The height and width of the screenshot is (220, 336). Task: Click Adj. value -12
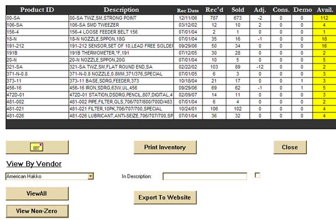pyautogui.click(x=260, y=67)
